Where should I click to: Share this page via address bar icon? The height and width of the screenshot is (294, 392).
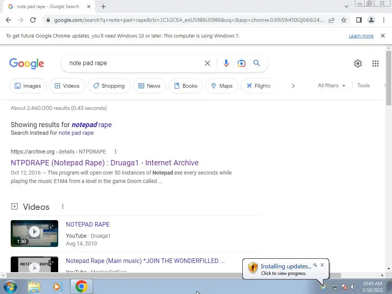point(332,20)
